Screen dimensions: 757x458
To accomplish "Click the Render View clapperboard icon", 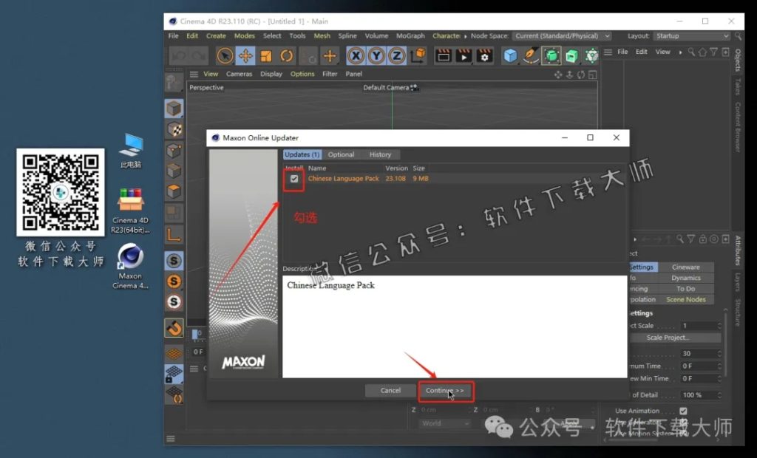I will click(444, 55).
